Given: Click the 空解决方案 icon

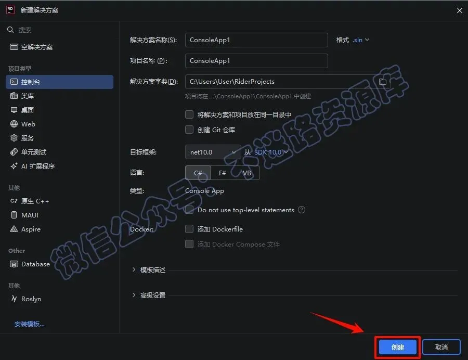Looking at the screenshot, I should coord(14,47).
